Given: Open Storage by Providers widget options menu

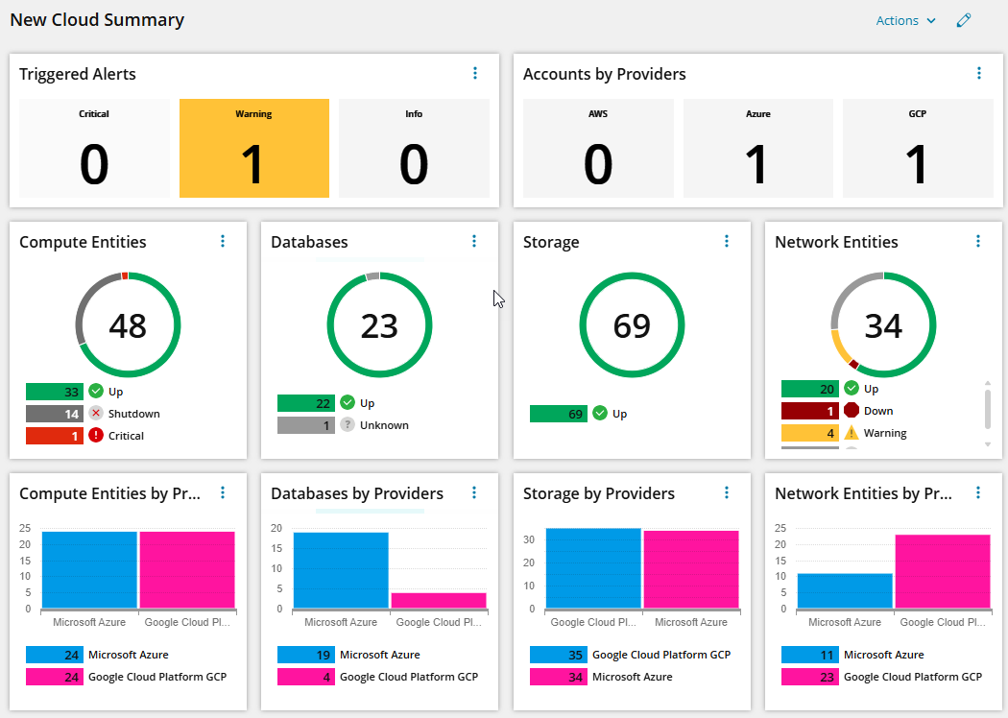Looking at the screenshot, I should coord(727,493).
